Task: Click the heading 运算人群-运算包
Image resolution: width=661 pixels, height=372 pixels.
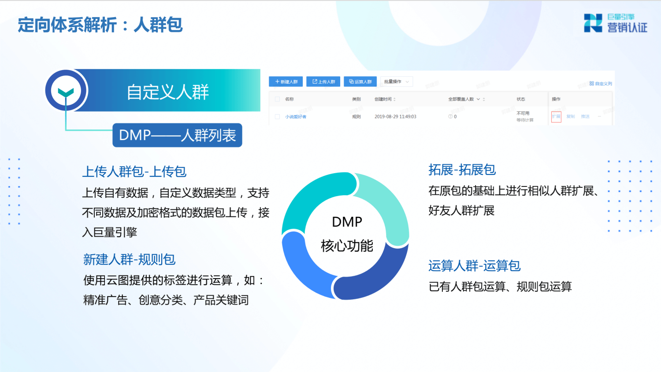Action: click(x=474, y=266)
